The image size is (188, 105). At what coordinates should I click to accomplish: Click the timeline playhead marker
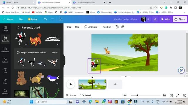[x=92, y=77]
